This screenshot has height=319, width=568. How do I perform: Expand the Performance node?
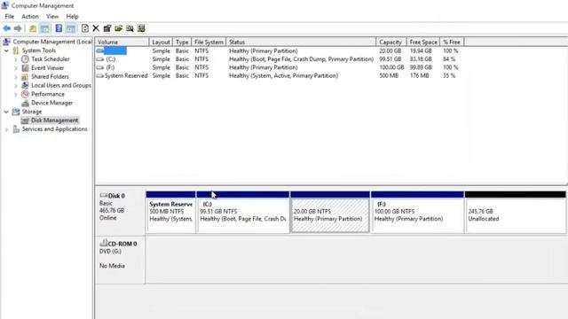coord(15,95)
